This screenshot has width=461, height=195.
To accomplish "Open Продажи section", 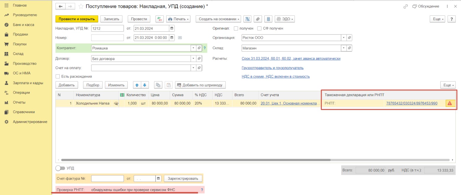I will (20, 34).
